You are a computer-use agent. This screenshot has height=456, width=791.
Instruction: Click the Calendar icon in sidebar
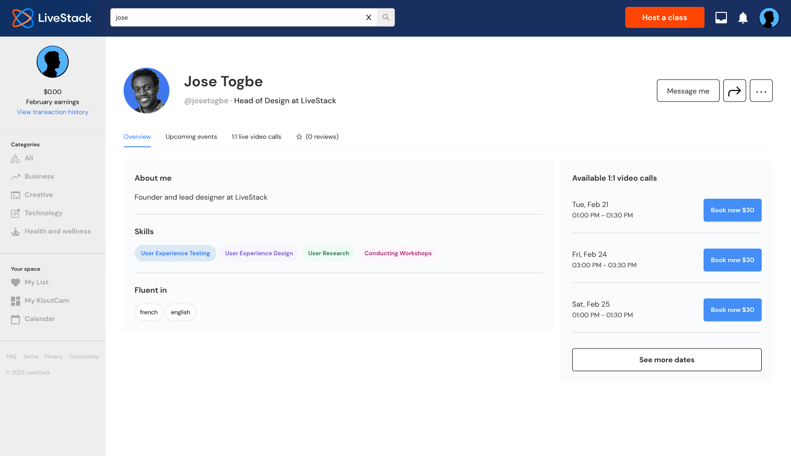point(16,319)
